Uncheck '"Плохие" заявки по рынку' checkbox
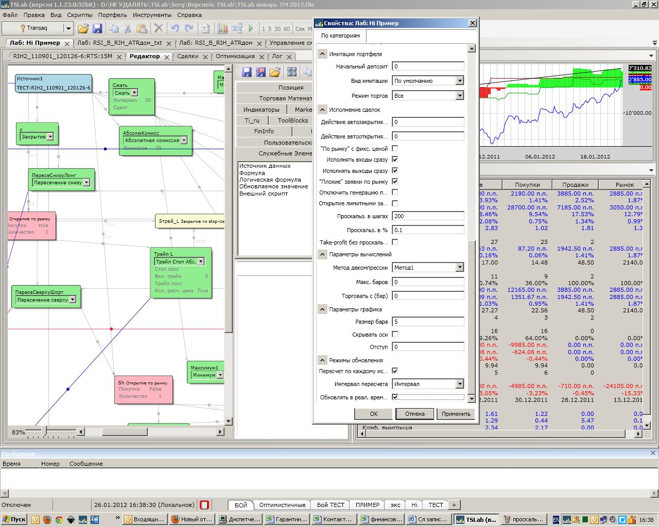The height and width of the screenshot is (527, 659). point(395,181)
